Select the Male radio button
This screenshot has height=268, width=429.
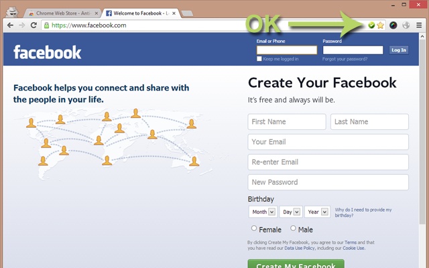tap(293, 228)
